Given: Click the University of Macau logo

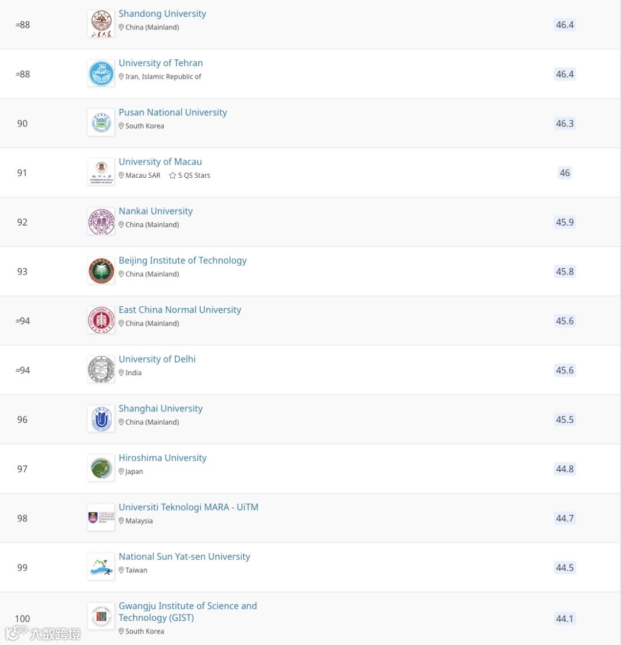Looking at the screenshot, I should [101, 173].
